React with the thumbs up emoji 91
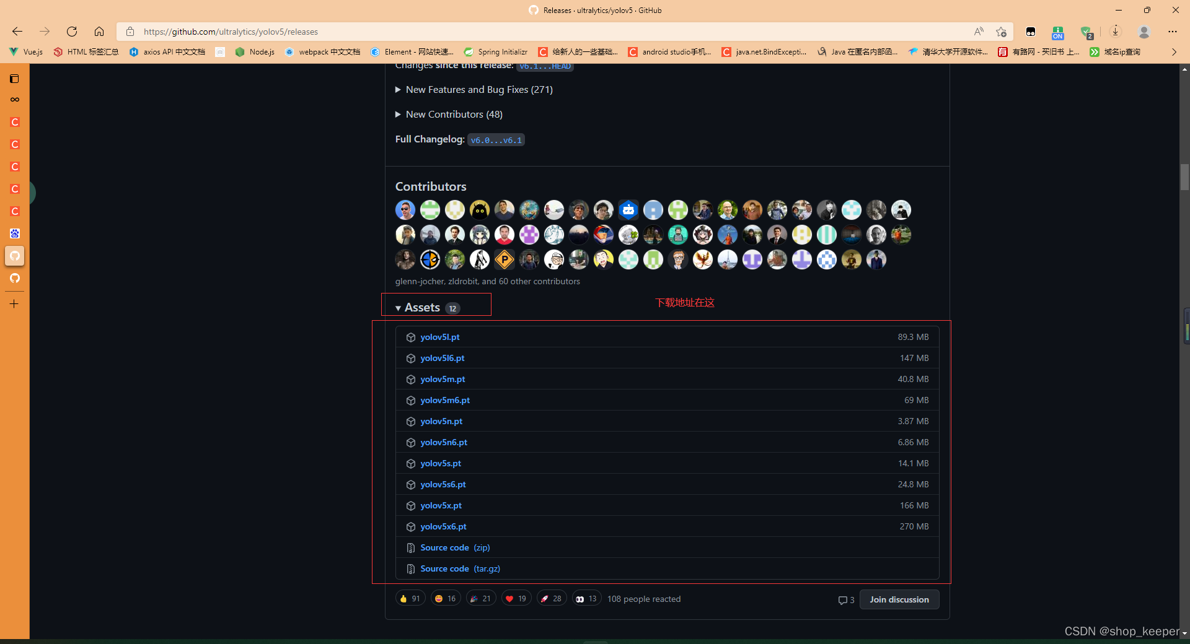Screen dimensions: 1190x644 point(410,599)
